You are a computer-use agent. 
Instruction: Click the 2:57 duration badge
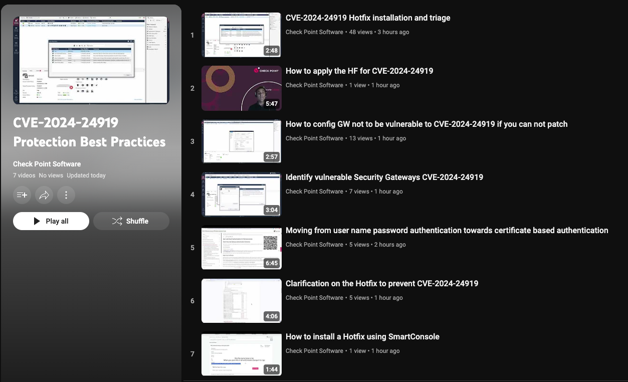tap(272, 157)
